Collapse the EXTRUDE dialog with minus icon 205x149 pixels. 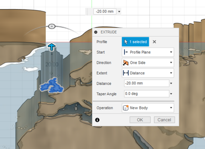pos(96,32)
